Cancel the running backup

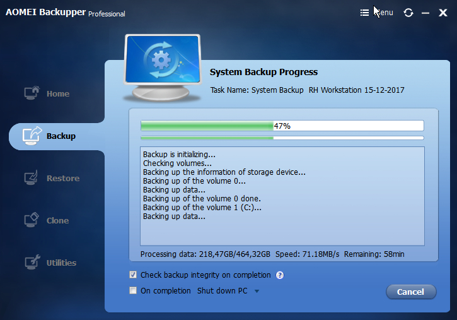pos(411,292)
